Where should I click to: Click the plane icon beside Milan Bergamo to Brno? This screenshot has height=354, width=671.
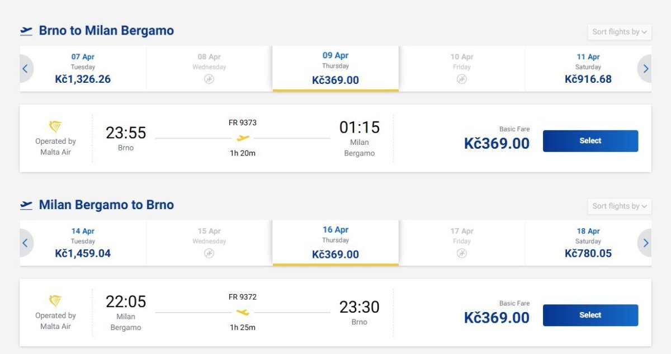coord(26,205)
